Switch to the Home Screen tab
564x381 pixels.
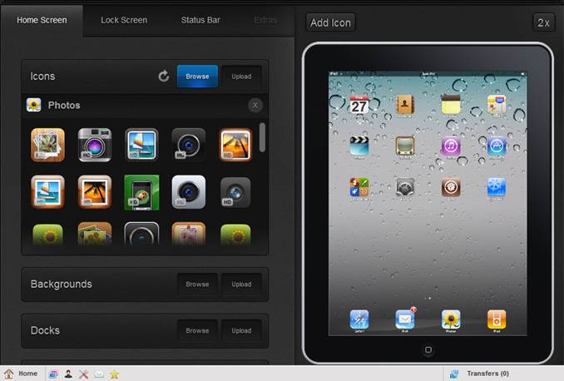pos(42,20)
